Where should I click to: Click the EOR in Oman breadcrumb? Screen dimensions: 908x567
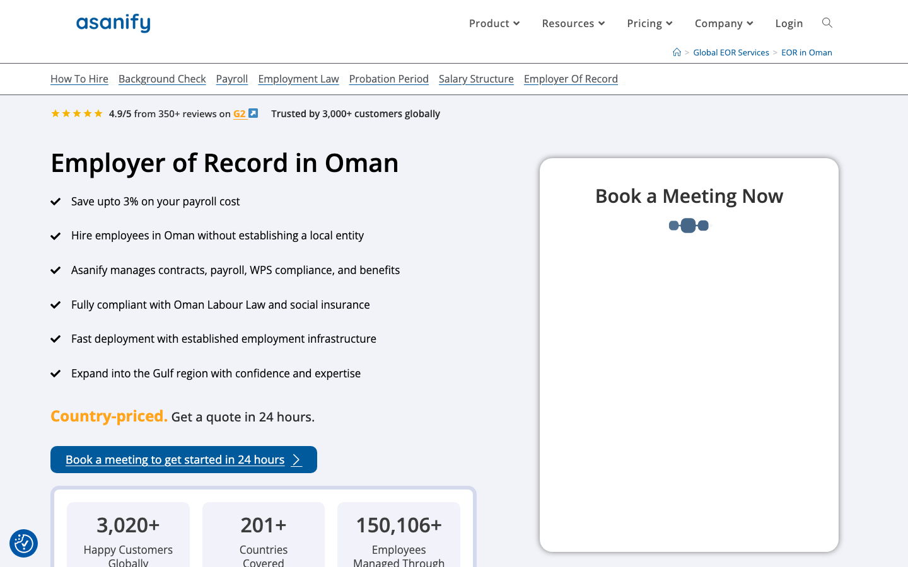click(806, 52)
